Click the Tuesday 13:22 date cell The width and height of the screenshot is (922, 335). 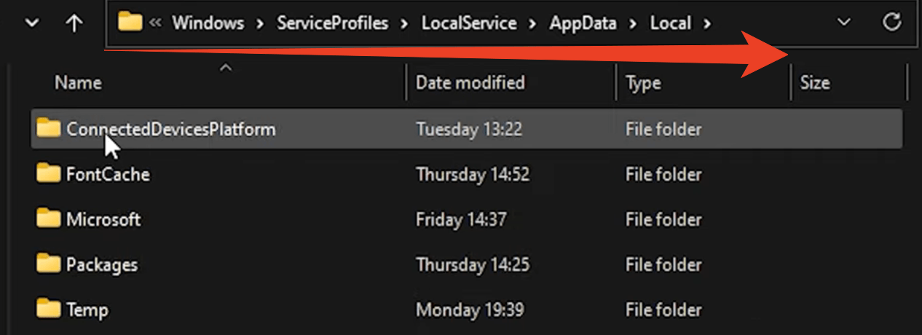(x=469, y=130)
